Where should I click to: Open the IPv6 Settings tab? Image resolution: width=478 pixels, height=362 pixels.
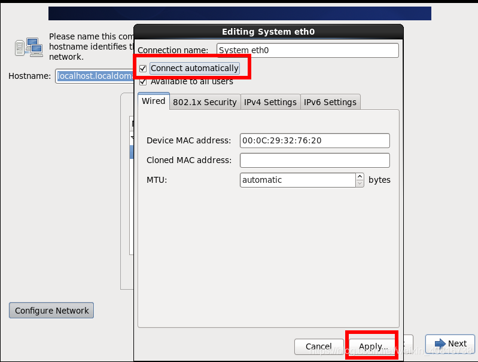coord(330,102)
